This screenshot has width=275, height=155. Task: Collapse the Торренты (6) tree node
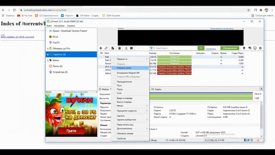[x=48, y=55]
